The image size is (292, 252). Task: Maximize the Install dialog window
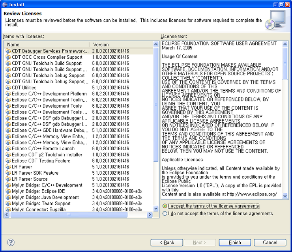click(x=282, y=4)
